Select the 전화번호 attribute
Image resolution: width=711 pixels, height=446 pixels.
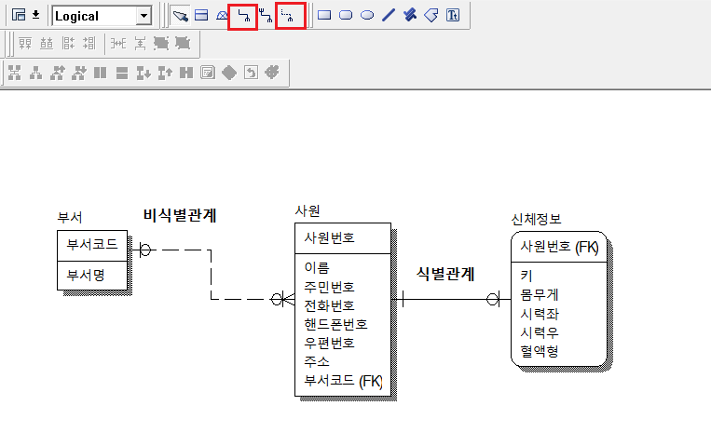329,305
